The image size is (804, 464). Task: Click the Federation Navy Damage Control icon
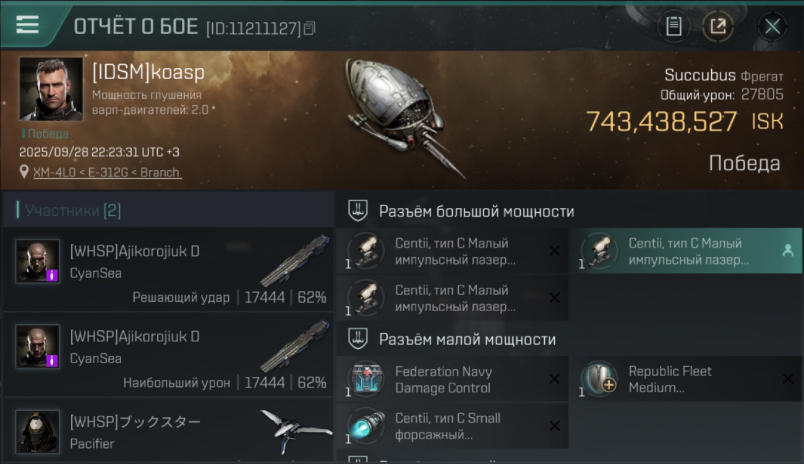pyautogui.click(x=366, y=379)
